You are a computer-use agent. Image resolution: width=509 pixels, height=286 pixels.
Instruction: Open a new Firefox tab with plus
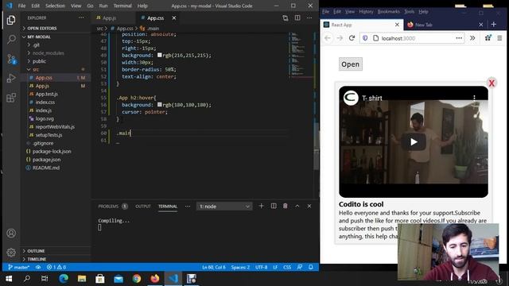click(494, 25)
